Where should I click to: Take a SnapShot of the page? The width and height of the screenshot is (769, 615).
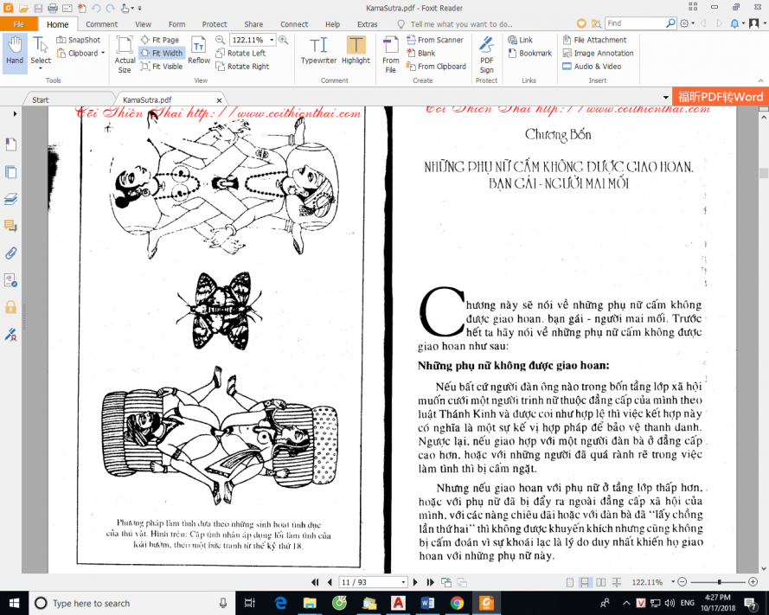[x=79, y=39]
